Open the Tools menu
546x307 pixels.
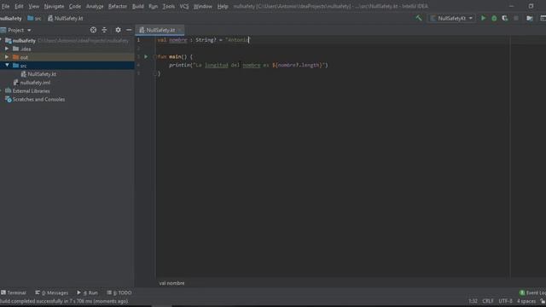click(169, 6)
